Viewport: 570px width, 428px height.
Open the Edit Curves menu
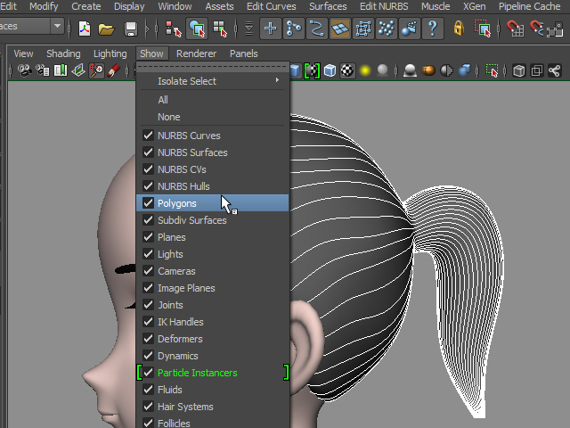271,6
